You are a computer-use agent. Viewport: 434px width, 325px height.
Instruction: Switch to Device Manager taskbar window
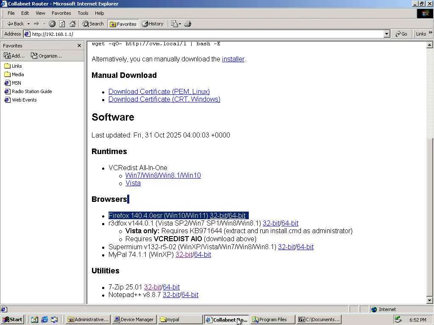coord(134,320)
